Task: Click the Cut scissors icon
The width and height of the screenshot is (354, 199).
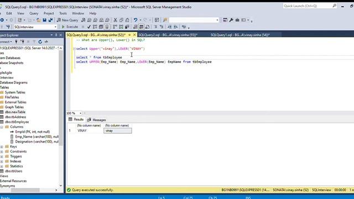Action: (x=116, y=20)
